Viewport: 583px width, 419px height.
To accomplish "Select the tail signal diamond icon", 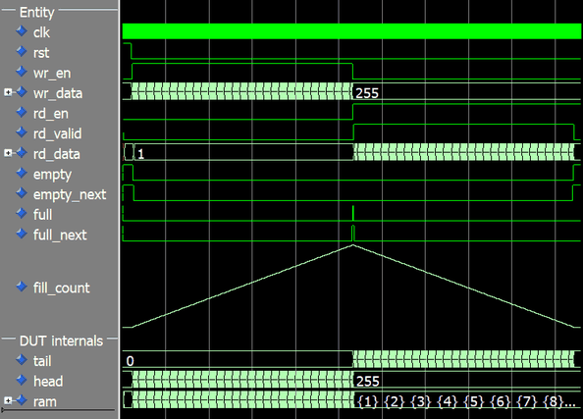I will [x=22, y=360].
